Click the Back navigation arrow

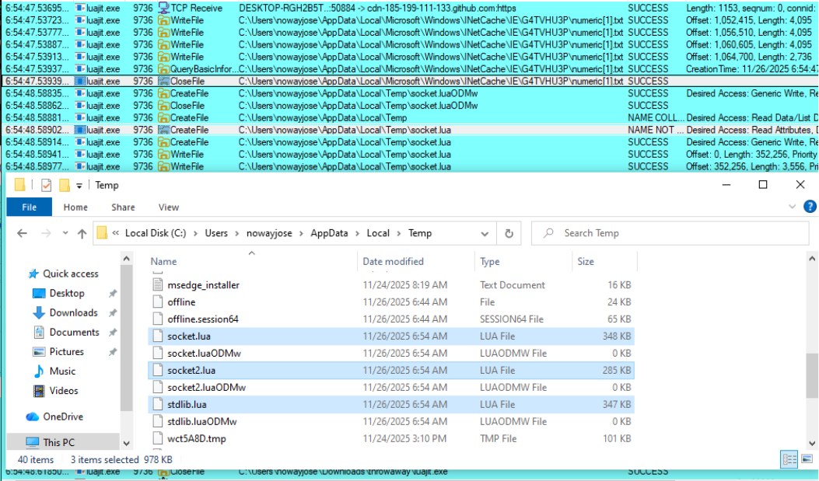coord(22,234)
